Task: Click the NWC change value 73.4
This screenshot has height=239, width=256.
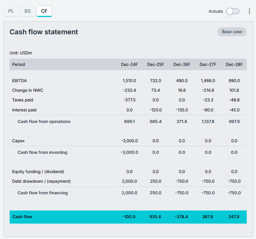Action: tap(156, 90)
